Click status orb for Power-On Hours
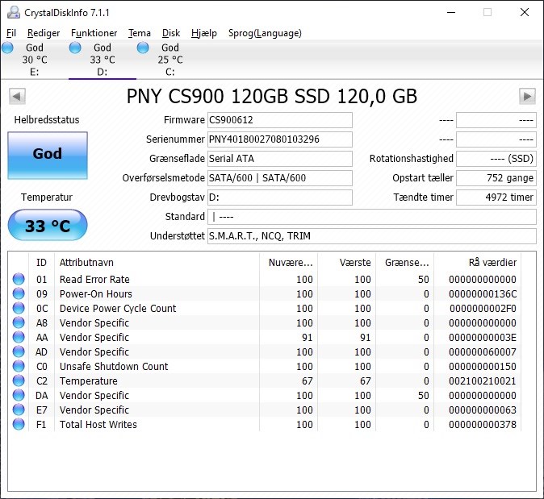The width and height of the screenshot is (544, 499). [x=19, y=293]
